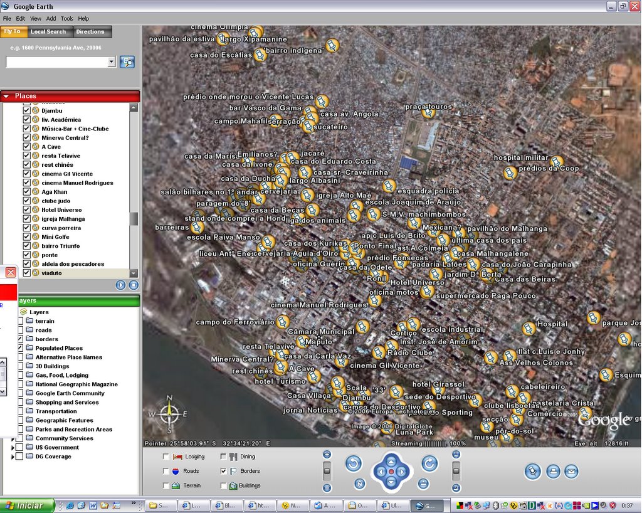Reset north with the N button

(x=359, y=484)
